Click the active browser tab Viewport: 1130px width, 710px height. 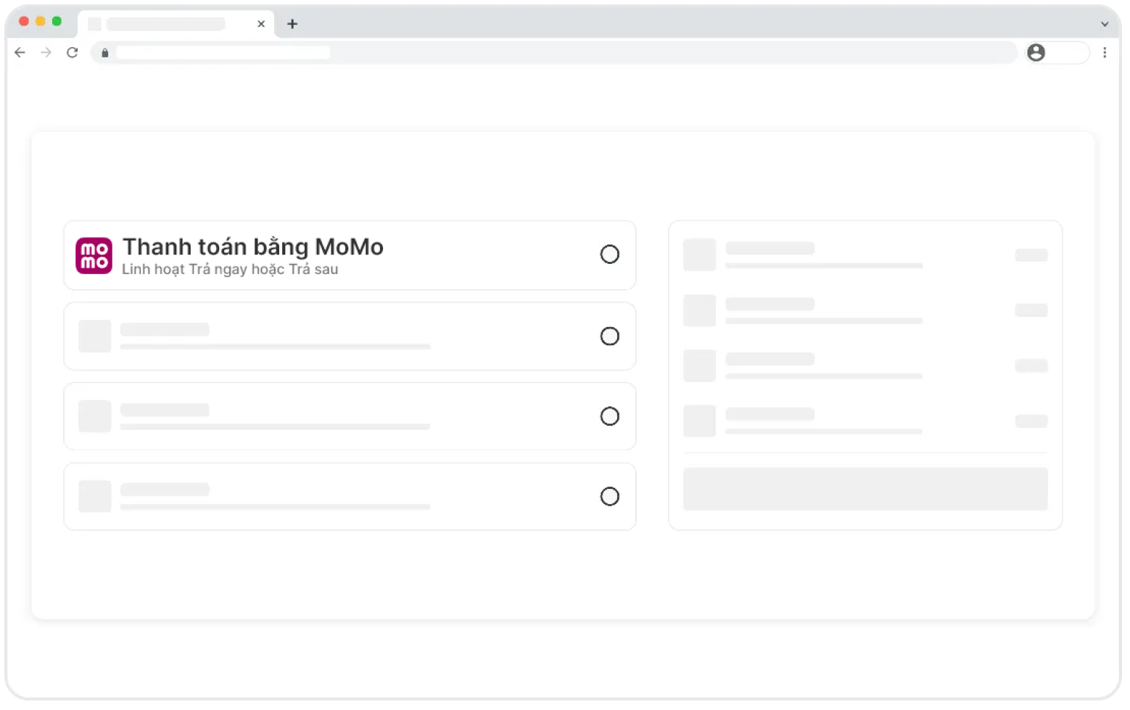pyautogui.click(x=167, y=24)
